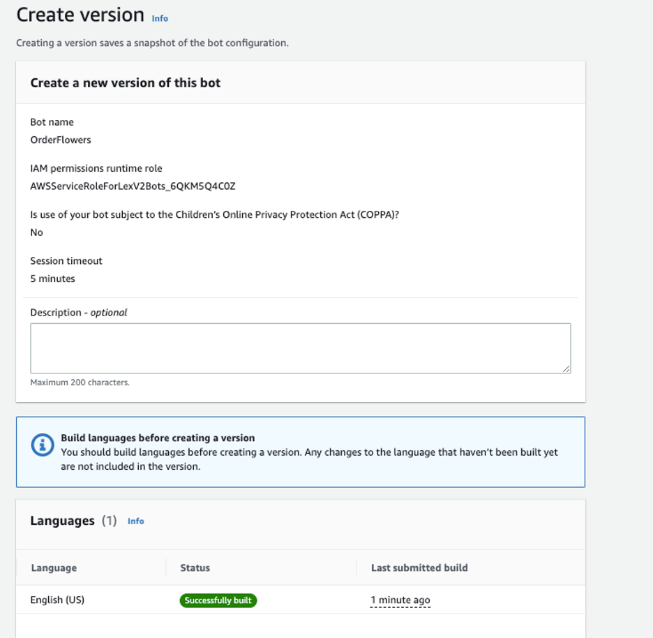Click the IAM permissions runtime role label
The width and height of the screenshot is (653, 638).
(x=96, y=168)
